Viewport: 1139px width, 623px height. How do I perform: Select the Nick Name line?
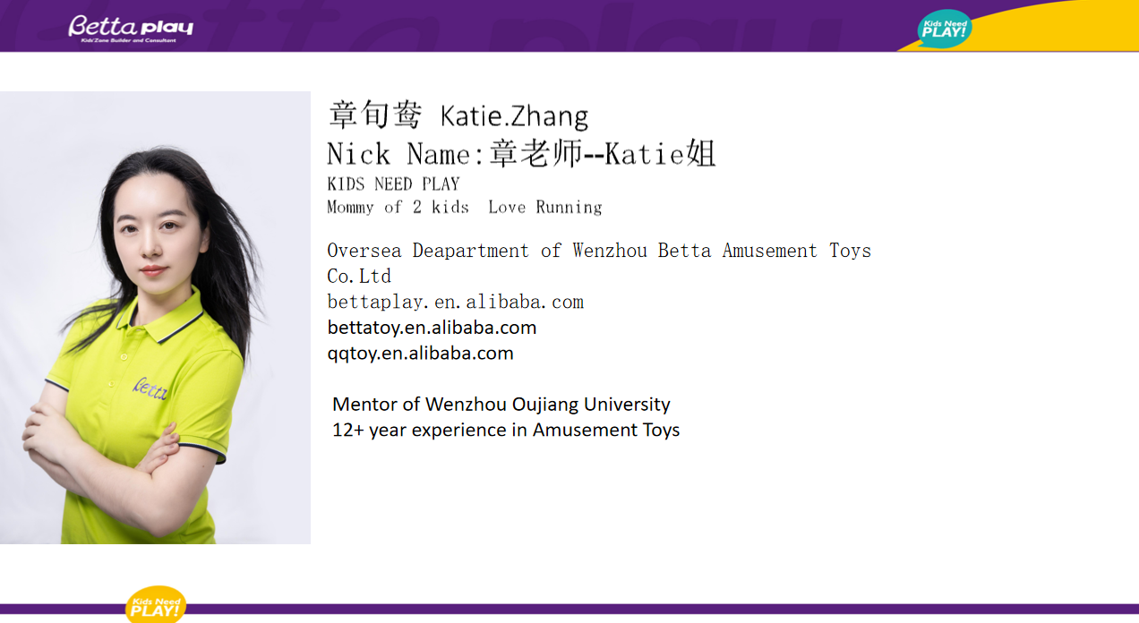[521, 154]
